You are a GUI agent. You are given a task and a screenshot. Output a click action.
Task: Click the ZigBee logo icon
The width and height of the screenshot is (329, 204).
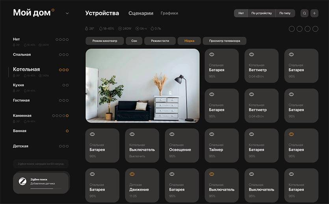(23, 182)
